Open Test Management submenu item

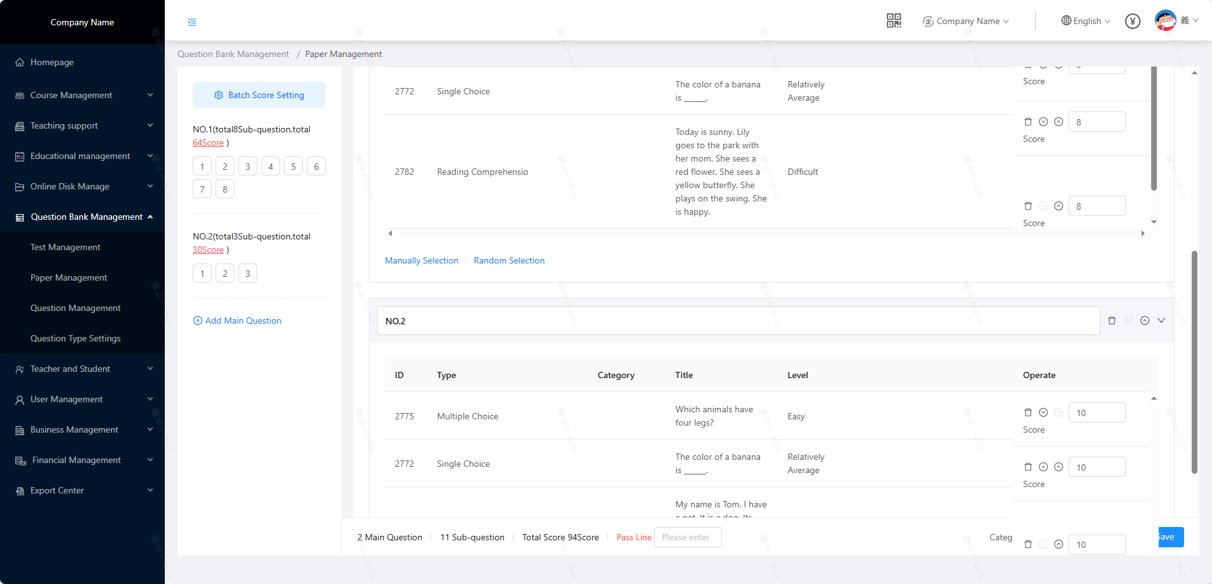coord(65,247)
